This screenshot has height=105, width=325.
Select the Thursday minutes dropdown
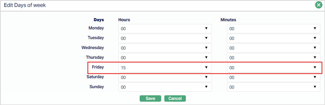[x=273, y=58]
